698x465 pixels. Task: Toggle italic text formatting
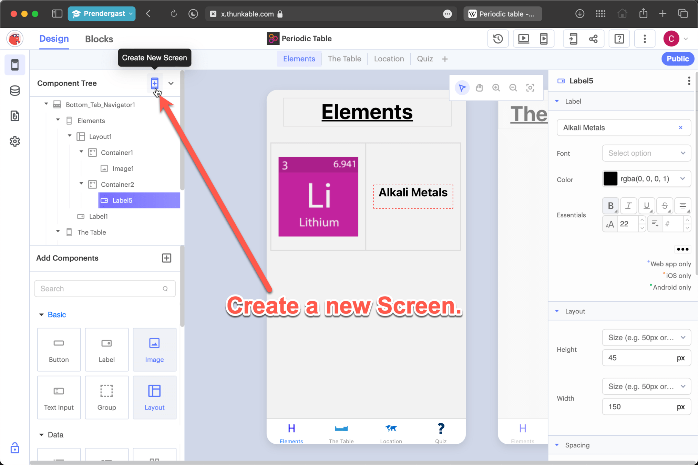628,206
